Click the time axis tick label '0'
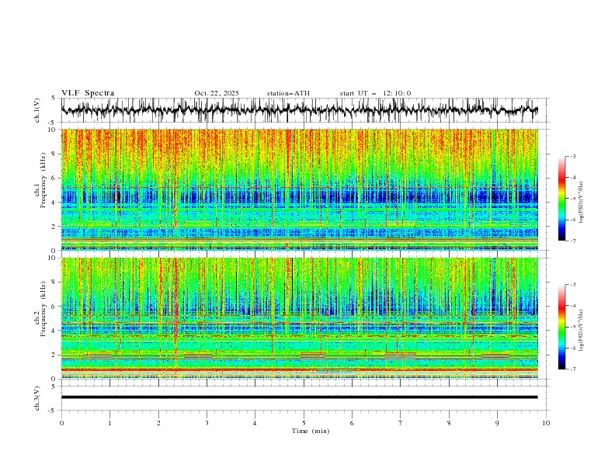Viewport: 615px width, 475px height. click(x=61, y=423)
